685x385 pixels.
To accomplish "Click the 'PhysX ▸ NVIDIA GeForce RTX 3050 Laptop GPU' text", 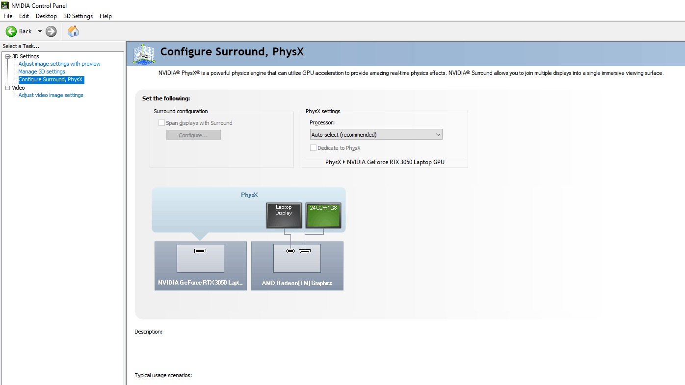I will [x=385, y=162].
